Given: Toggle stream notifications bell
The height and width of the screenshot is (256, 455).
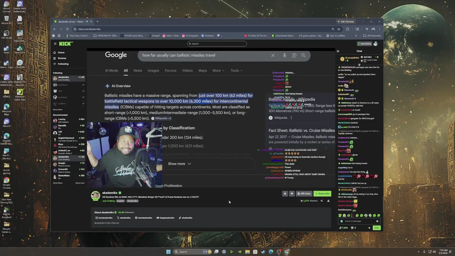Looking at the screenshot, I should (x=285, y=194).
